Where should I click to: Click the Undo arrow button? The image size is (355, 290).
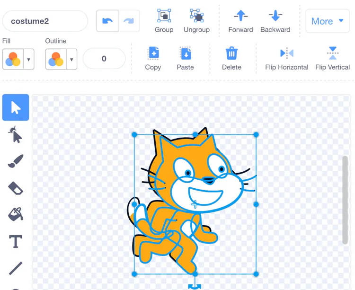tap(107, 21)
